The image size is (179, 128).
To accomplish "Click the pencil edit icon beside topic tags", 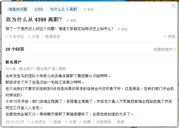I will click(x=85, y=10).
